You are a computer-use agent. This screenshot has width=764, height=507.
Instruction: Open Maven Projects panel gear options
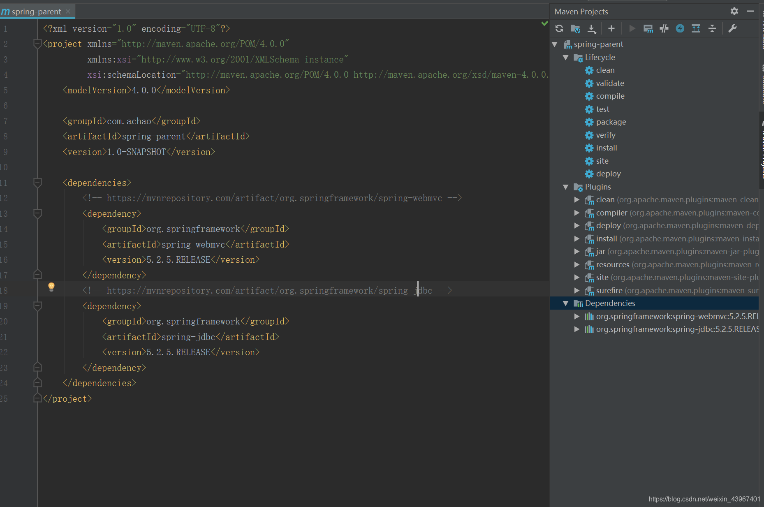click(x=734, y=11)
